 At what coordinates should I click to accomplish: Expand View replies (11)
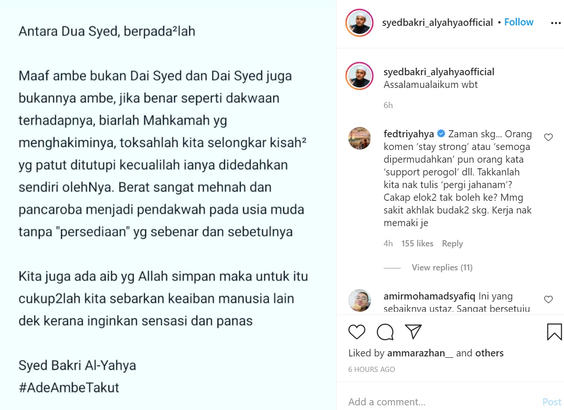tap(442, 268)
